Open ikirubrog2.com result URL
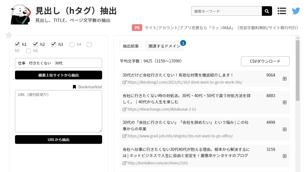 coord(185,82)
